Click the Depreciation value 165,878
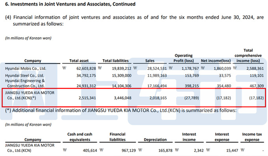The height and width of the screenshot is (156, 268). tap(165, 150)
